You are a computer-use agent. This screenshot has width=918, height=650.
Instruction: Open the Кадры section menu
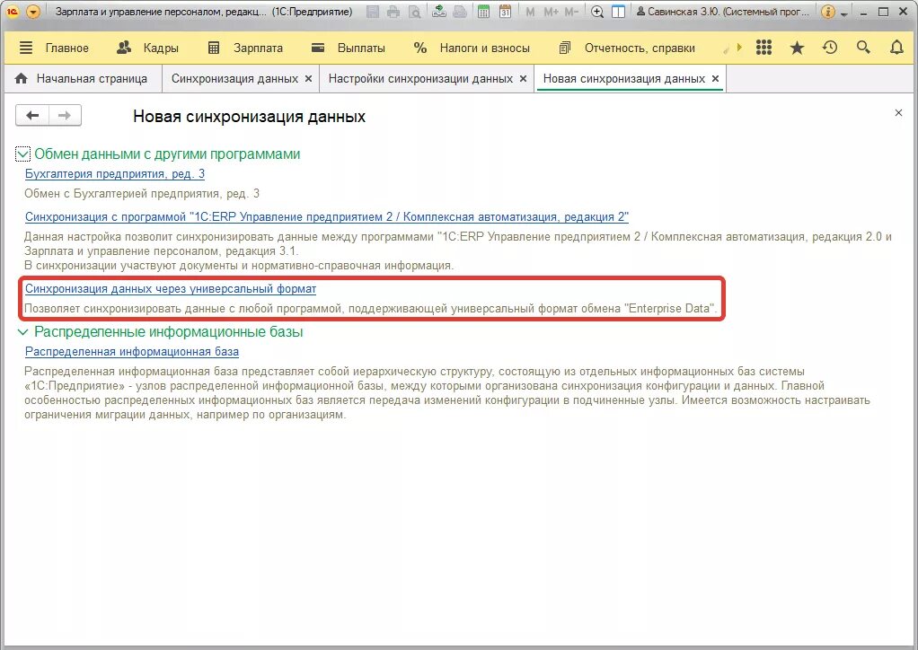[161, 48]
